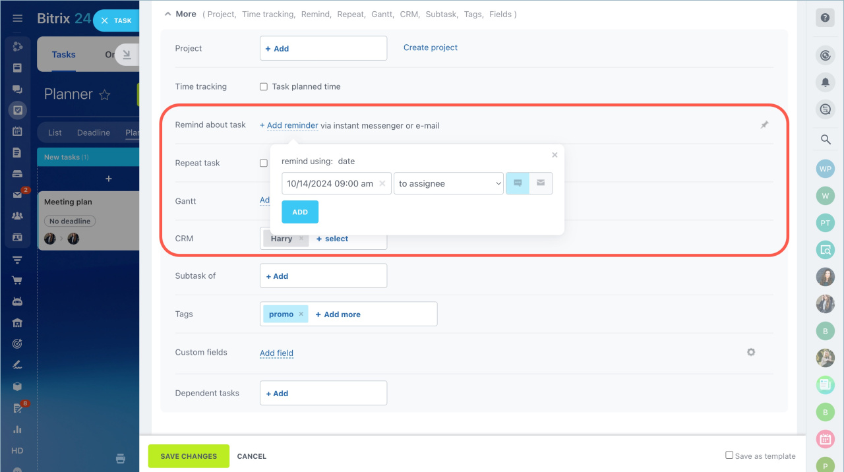844x472 pixels.
Task: Toggle the Repeat task checkbox
Action: (264, 163)
